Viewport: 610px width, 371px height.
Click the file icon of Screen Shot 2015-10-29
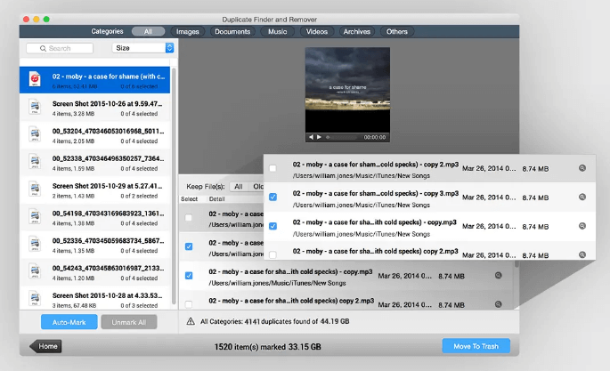coord(35,190)
